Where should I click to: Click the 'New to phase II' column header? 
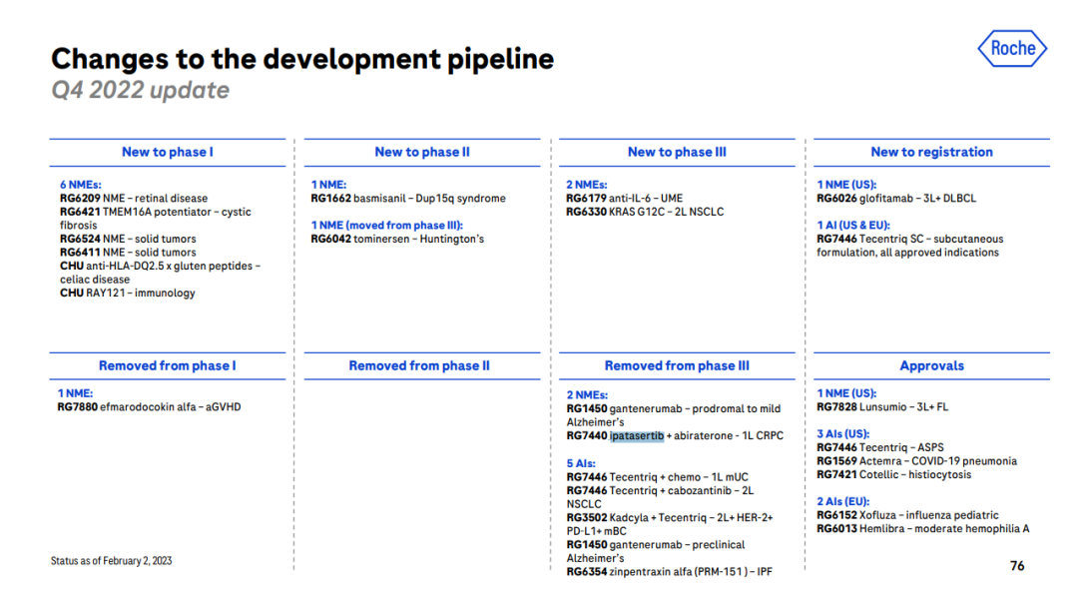point(422,152)
